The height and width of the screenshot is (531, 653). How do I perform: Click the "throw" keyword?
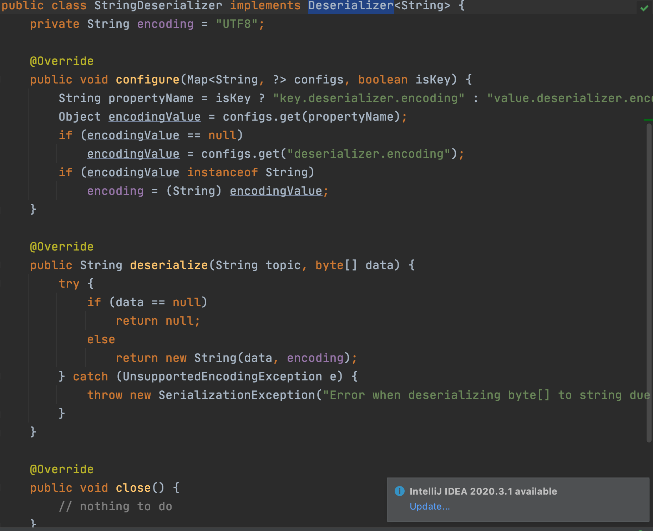[105, 395]
